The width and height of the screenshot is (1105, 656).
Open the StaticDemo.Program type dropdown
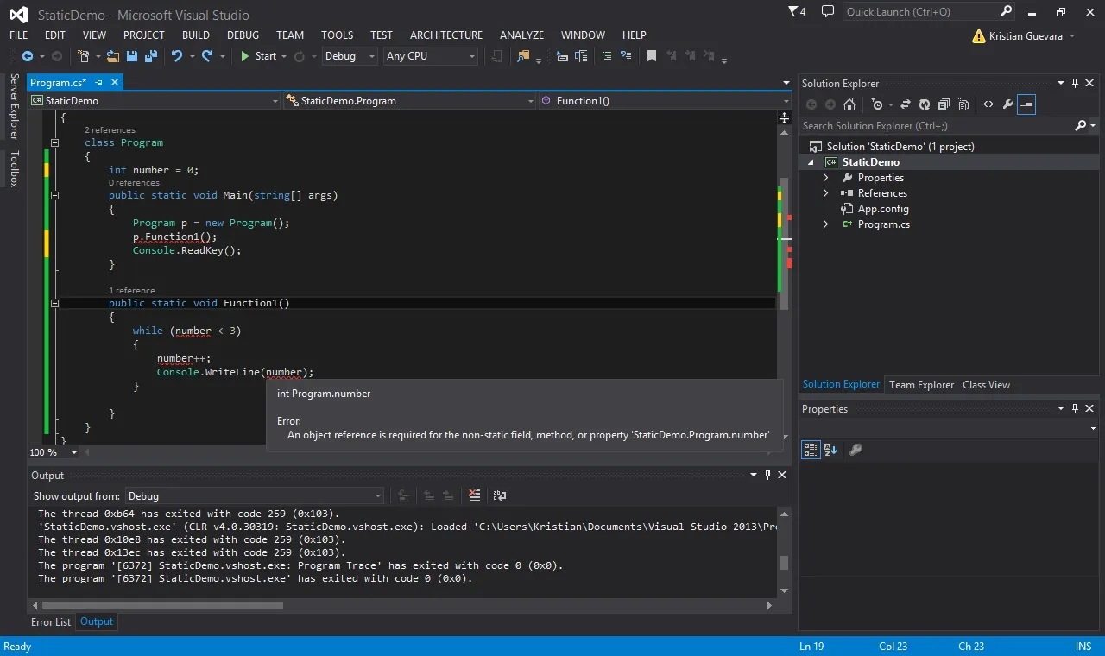click(x=410, y=101)
